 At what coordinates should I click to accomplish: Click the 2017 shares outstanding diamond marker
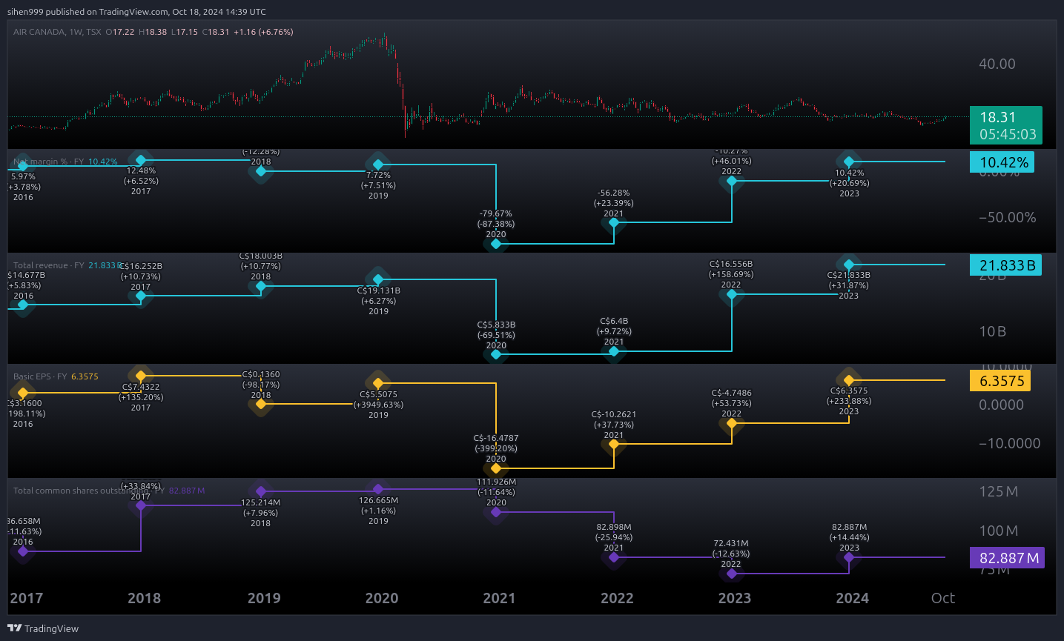[x=141, y=505]
